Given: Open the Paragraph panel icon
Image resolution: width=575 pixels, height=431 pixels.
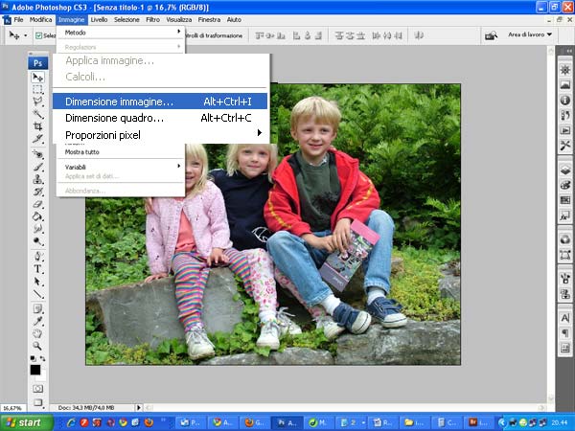Looking at the screenshot, I should [565, 333].
